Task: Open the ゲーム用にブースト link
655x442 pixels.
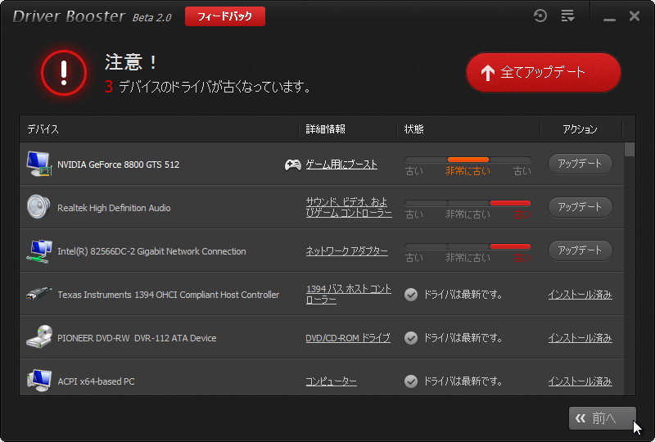Action: [x=341, y=165]
